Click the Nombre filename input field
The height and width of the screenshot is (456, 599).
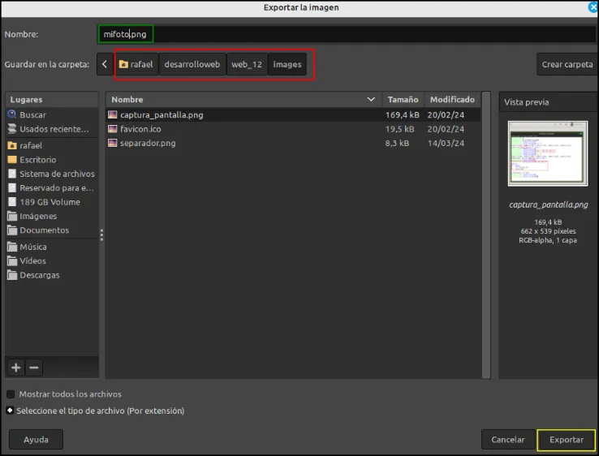[347, 34]
